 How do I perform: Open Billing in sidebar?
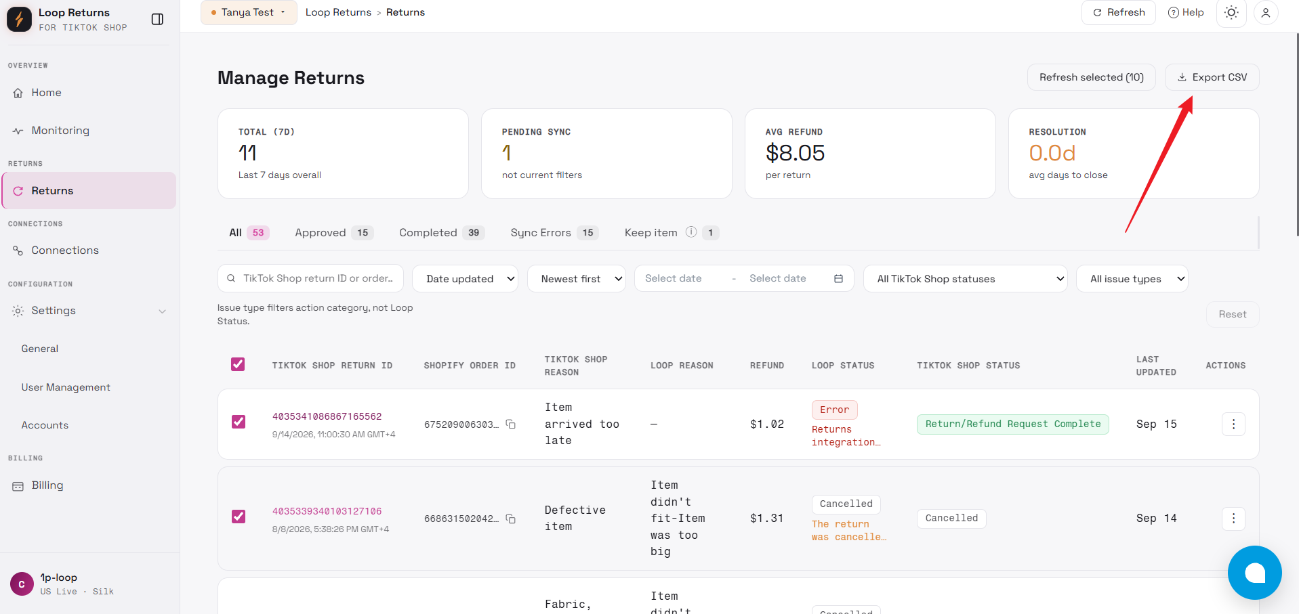click(x=89, y=485)
